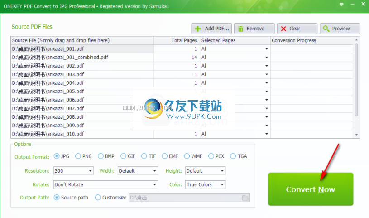Expand Selected Pages dropdown for anxaizai_003.pdf
Viewport: 369px width, 218px height.
[x=267, y=74]
